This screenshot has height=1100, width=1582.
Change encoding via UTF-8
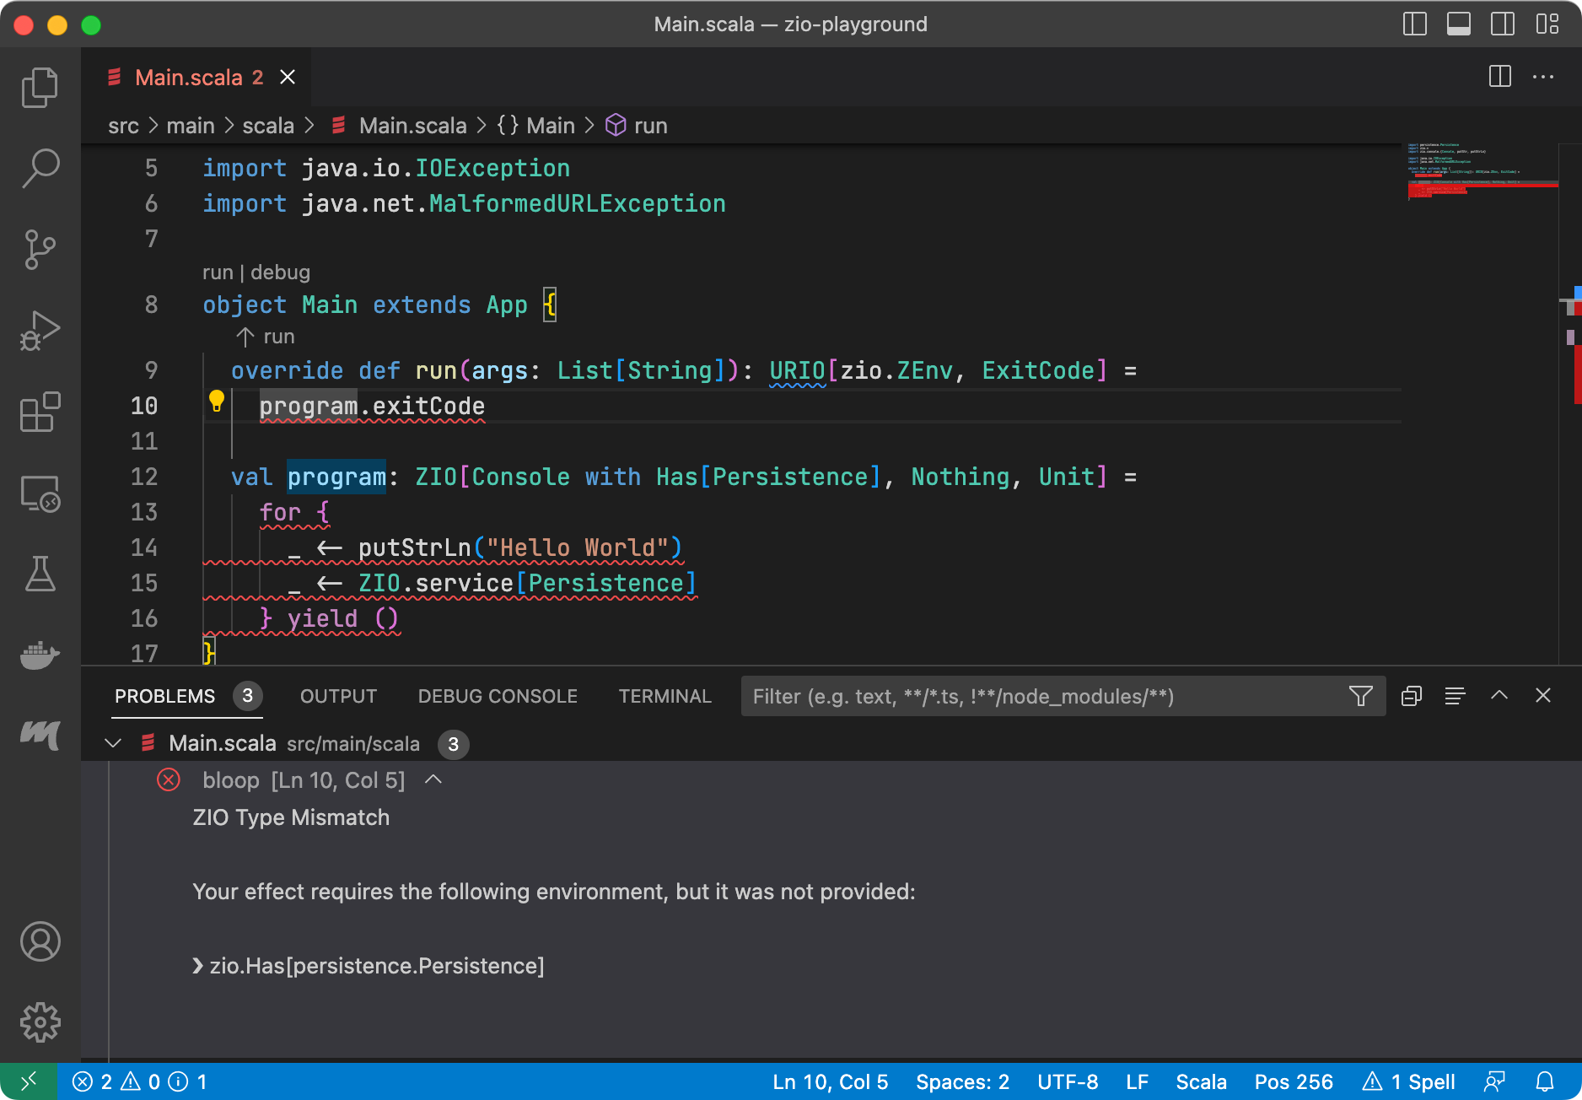point(1068,1081)
